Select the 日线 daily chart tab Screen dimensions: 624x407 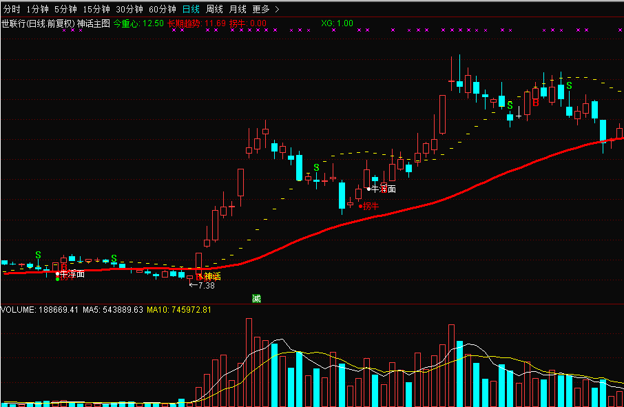(191, 9)
